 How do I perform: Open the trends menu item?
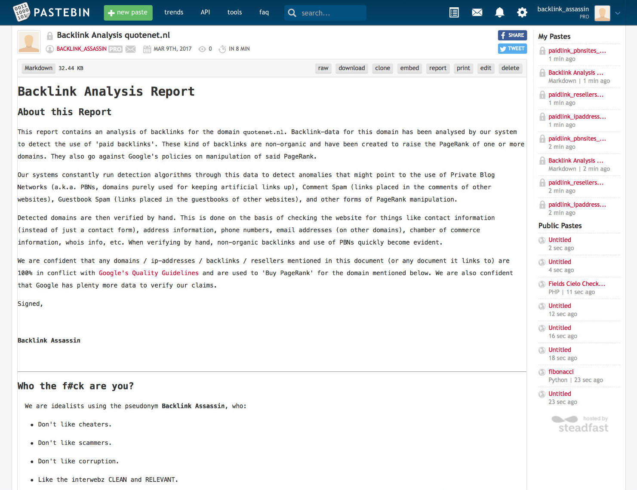(174, 12)
